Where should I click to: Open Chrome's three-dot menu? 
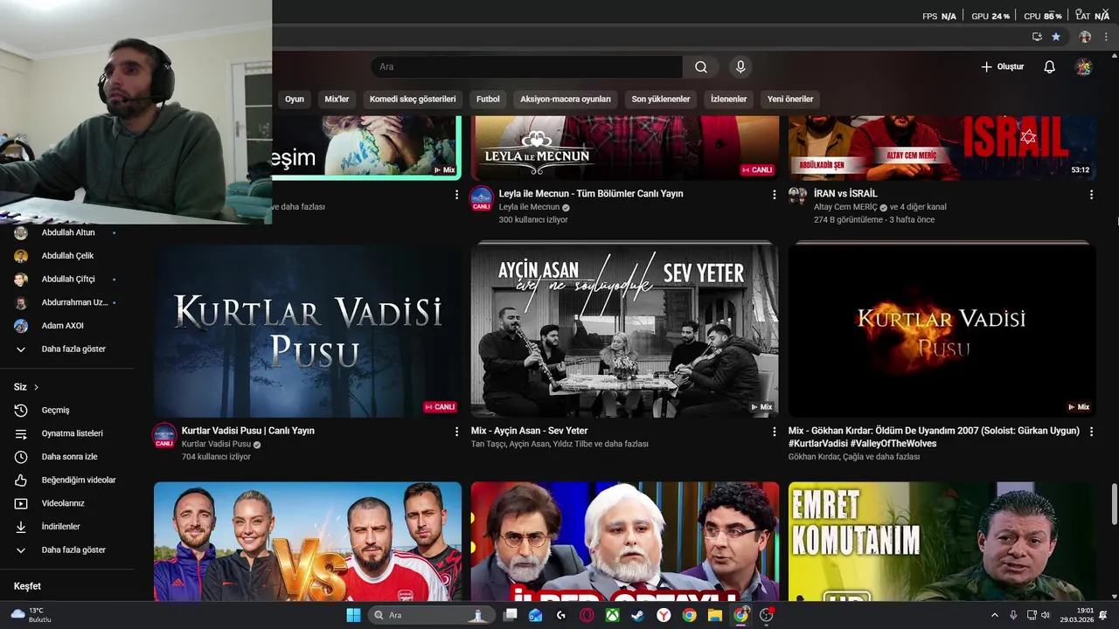click(x=1106, y=37)
